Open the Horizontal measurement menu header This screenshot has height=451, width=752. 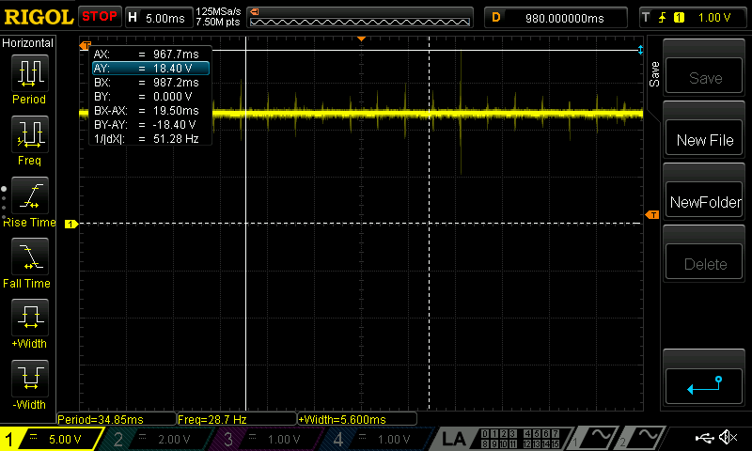coord(28,43)
